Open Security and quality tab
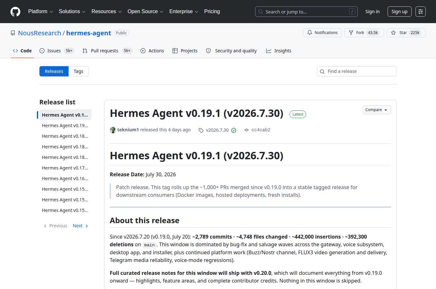 click(231, 51)
